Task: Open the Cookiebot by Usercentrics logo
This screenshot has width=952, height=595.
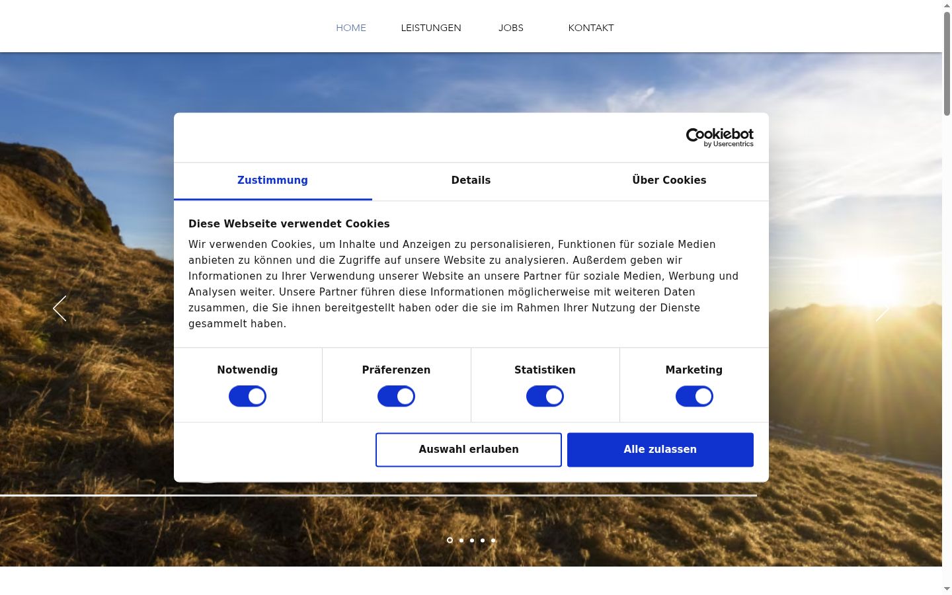Action: tap(719, 138)
